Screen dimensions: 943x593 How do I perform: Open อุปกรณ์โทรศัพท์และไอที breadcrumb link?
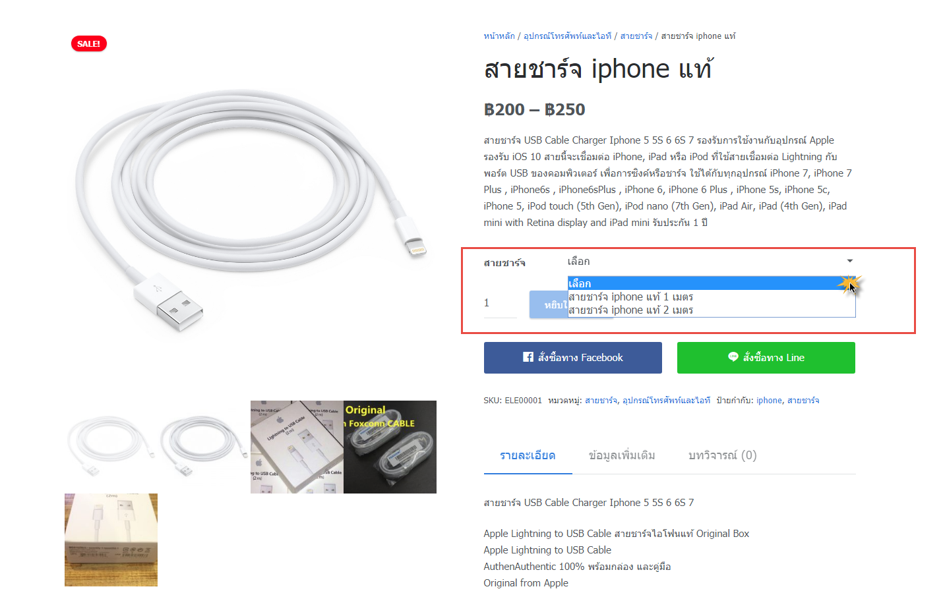pyautogui.click(x=567, y=36)
